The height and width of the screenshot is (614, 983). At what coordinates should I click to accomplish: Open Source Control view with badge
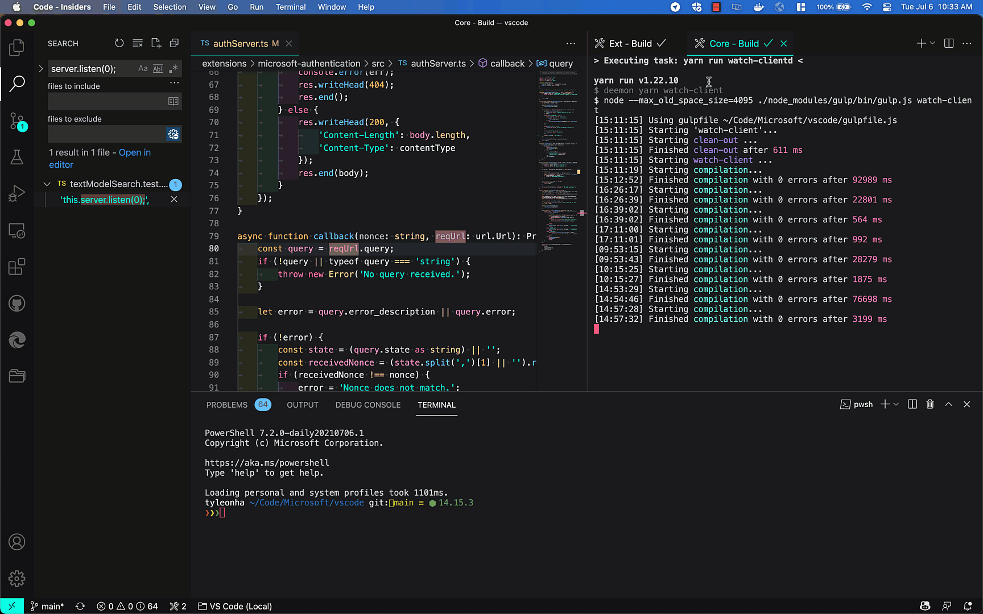17,121
